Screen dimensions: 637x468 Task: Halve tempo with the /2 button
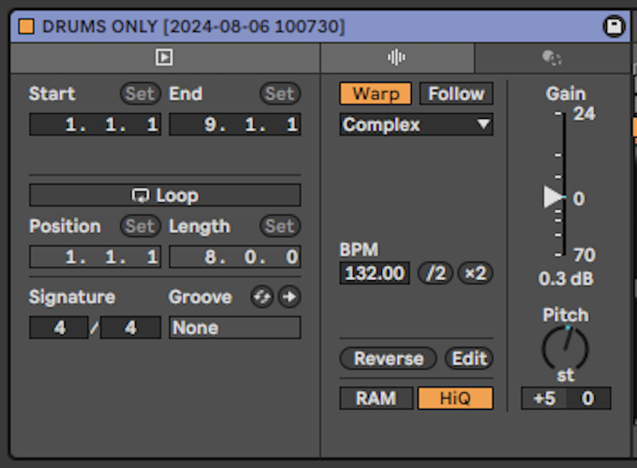pos(436,273)
